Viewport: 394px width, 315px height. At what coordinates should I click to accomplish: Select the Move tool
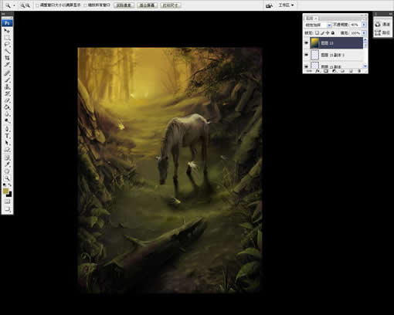pyautogui.click(x=7, y=31)
